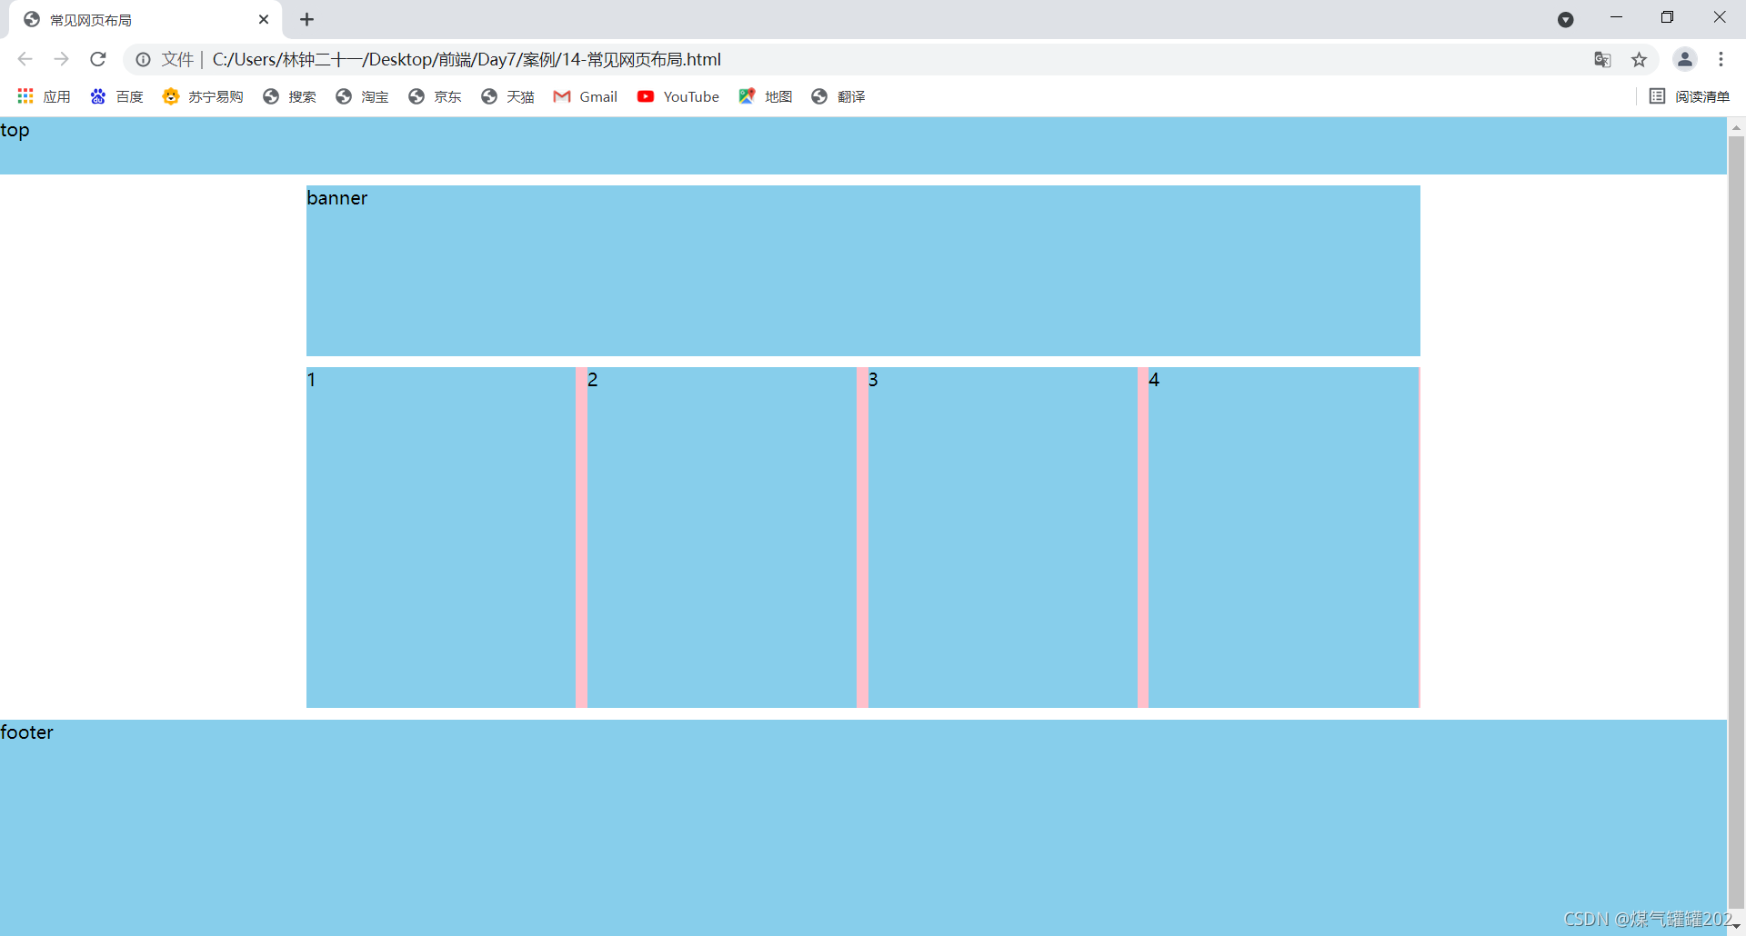
Task: Click column box labeled 1
Action: pos(441,537)
